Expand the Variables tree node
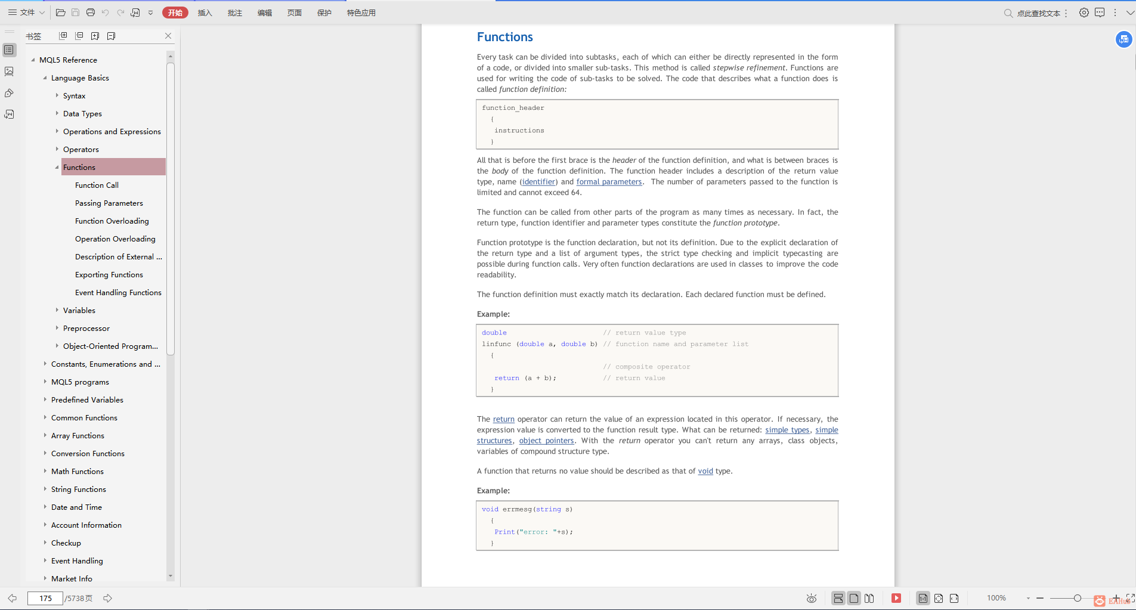Image resolution: width=1136 pixels, height=610 pixels. tap(57, 311)
